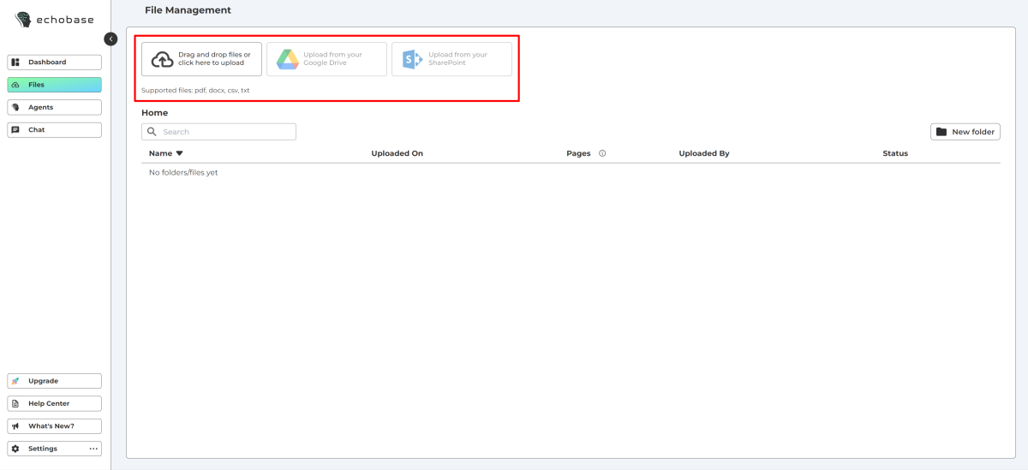The width and height of the screenshot is (1028, 470).
Task: Go to the Agents section
Action: pos(55,107)
